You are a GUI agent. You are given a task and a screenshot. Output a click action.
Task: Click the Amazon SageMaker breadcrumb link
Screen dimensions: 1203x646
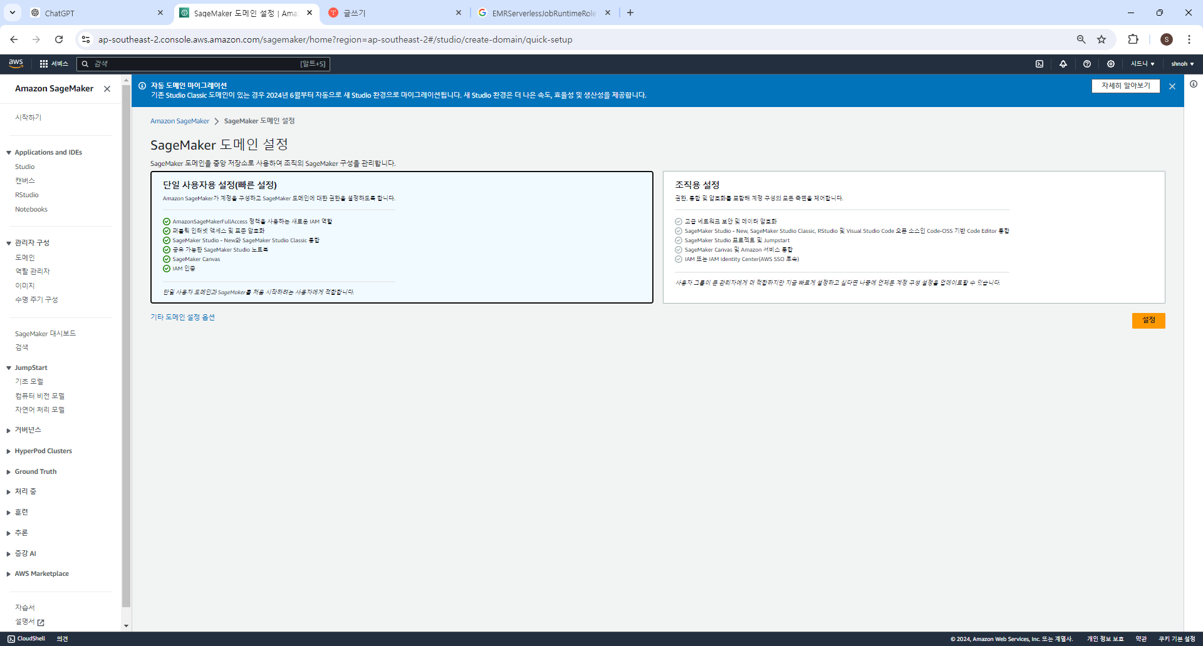point(180,121)
